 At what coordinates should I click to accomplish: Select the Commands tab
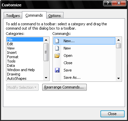(x=34, y=15)
